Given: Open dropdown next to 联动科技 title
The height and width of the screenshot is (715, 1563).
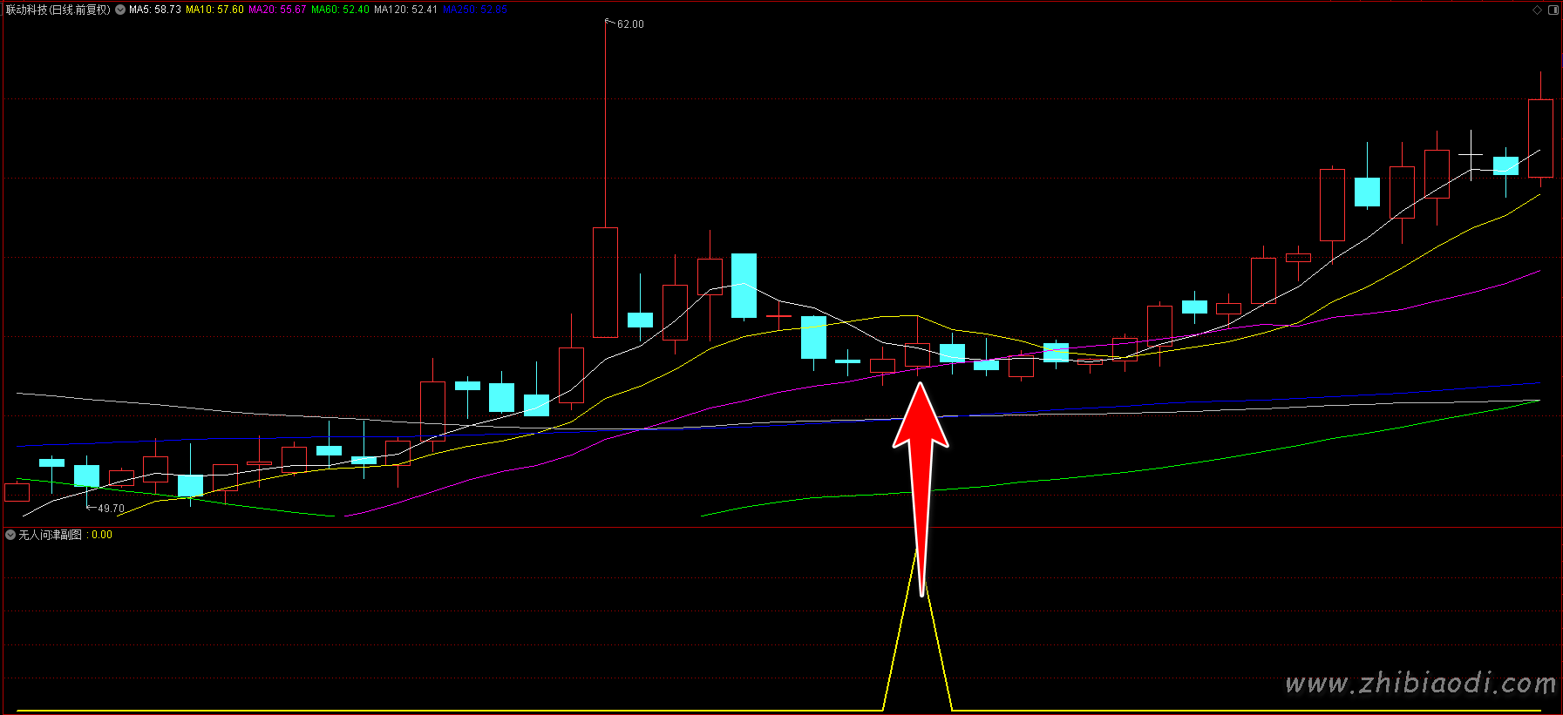Looking at the screenshot, I should pyautogui.click(x=120, y=10).
